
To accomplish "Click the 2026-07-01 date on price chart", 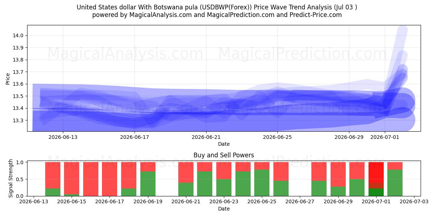I will point(385,137).
